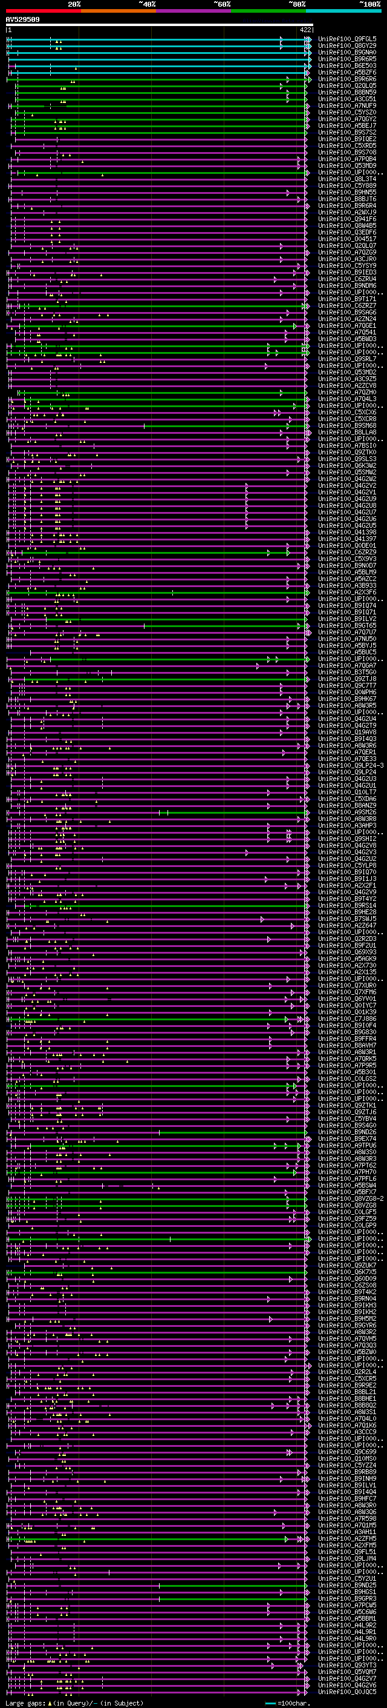
Task: Select label UniRef100_C5XRD5
Action: point(347,145)
